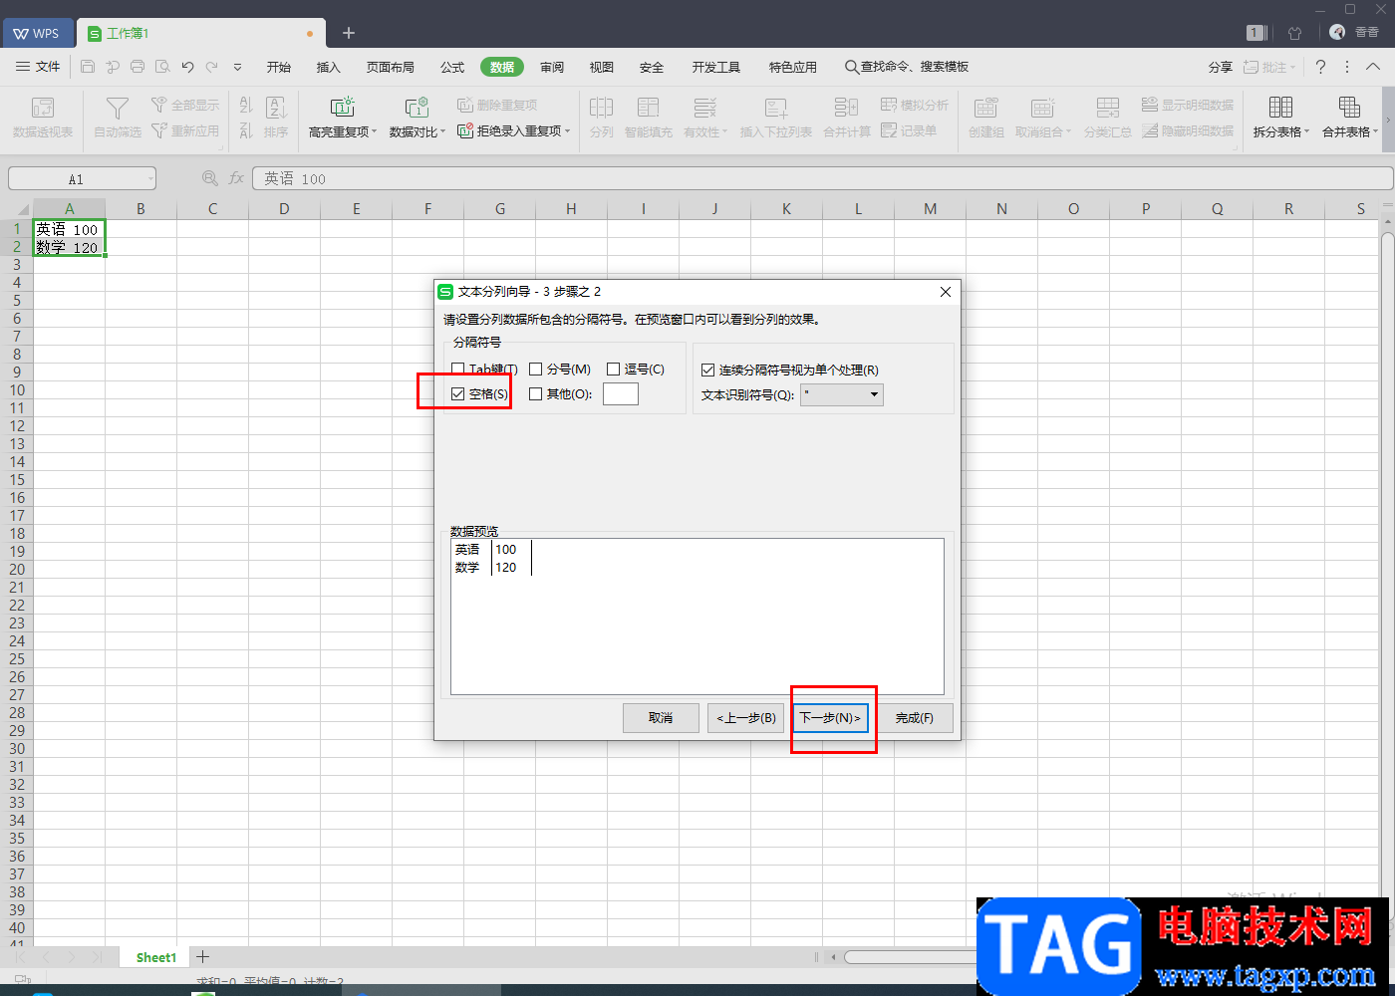Click the formula bar showing 英语 100

[x=822, y=178]
